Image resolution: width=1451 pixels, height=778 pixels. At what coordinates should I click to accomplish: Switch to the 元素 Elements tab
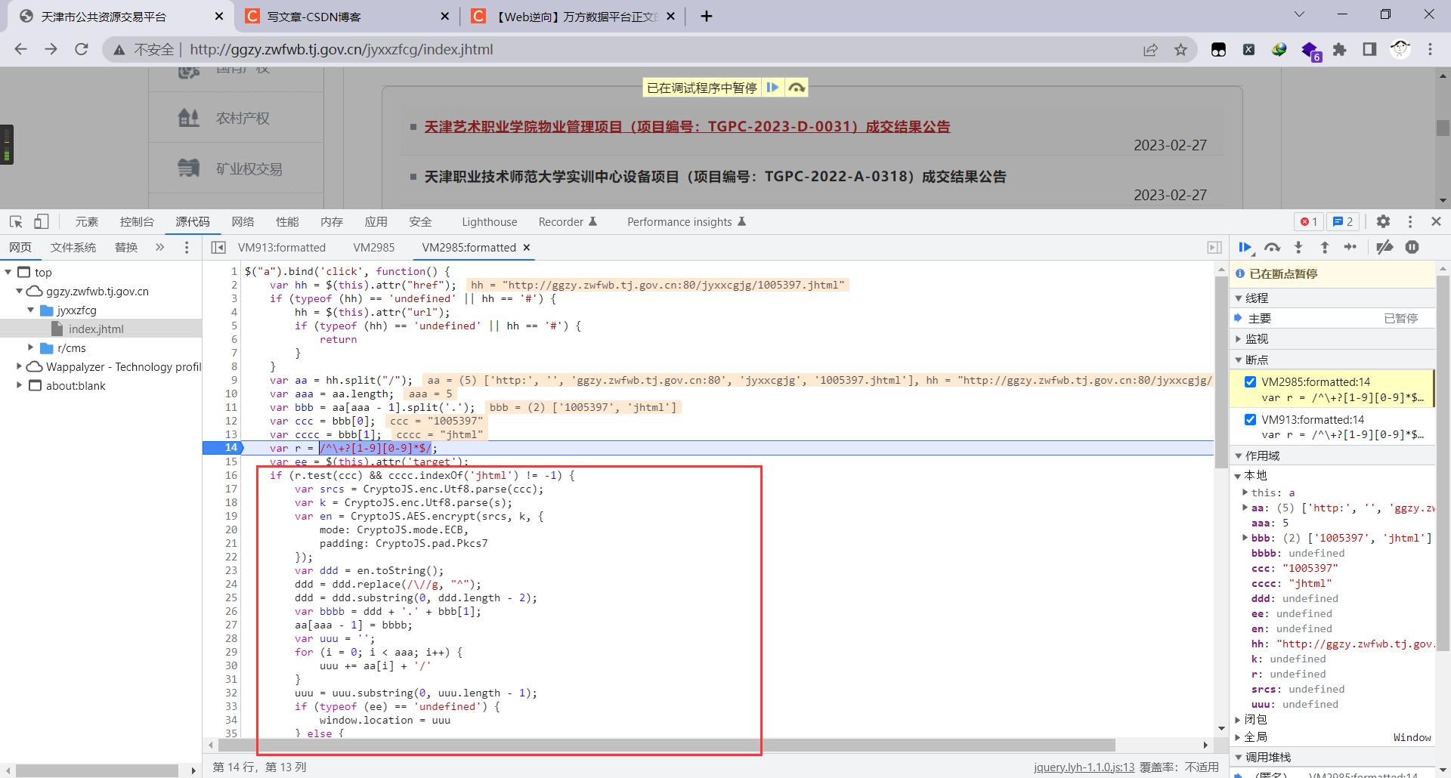87,221
